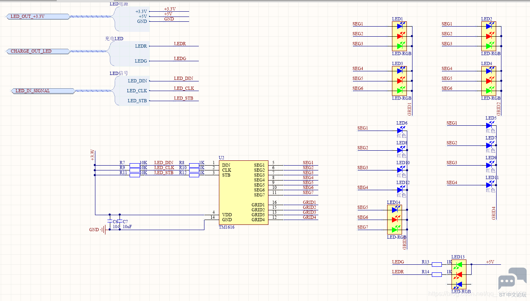Select the LED12 diode symbol
This screenshot has height=301, width=530.
tap(400, 189)
